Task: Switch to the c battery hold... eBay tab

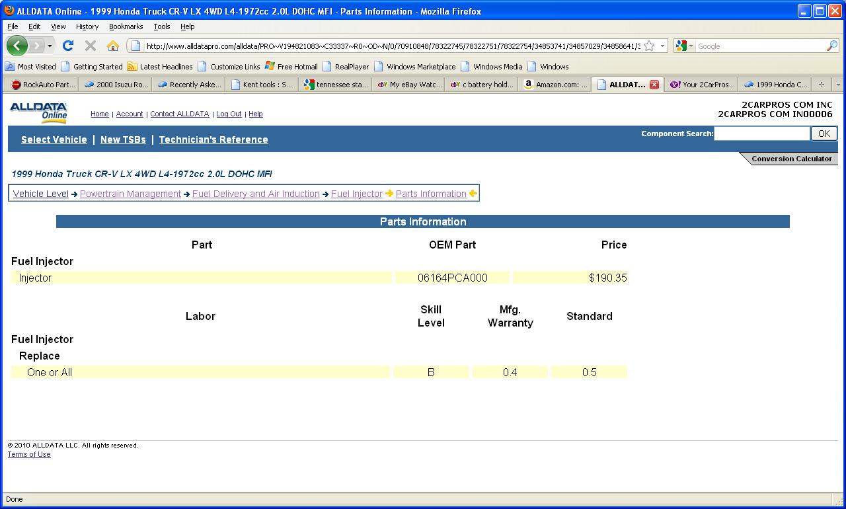Action: pyautogui.click(x=482, y=85)
